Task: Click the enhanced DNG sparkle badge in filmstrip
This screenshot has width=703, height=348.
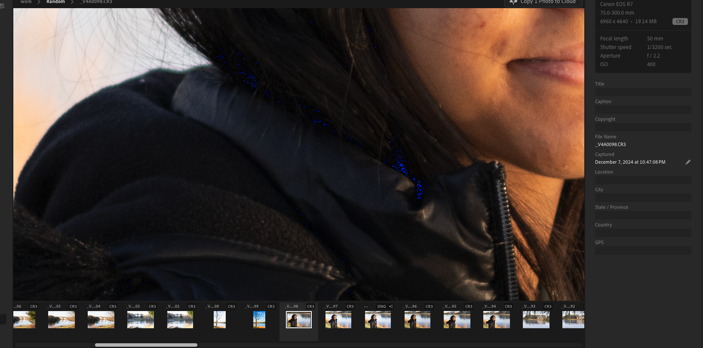Action: pyautogui.click(x=391, y=306)
